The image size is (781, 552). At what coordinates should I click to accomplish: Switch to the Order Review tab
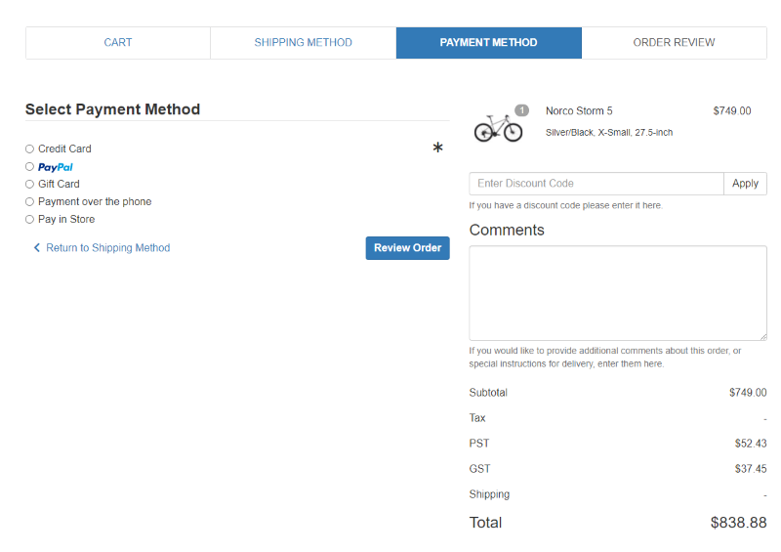point(674,43)
